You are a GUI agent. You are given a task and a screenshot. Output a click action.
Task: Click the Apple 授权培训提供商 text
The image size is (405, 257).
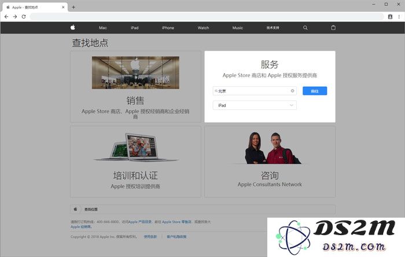[135, 186]
